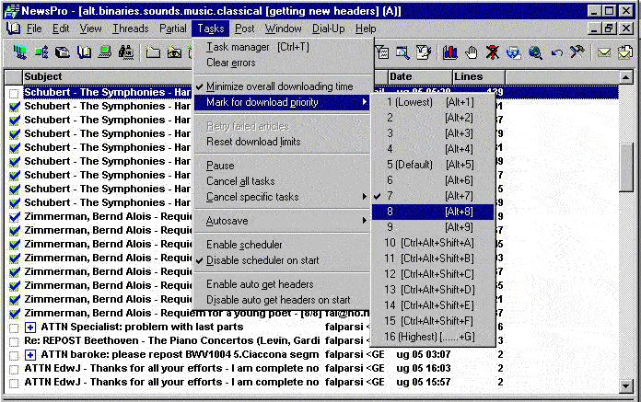The width and height of the screenshot is (641, 402).
Task: Click 'Pause' in the Tasks menu
Action: click(220, 166)
